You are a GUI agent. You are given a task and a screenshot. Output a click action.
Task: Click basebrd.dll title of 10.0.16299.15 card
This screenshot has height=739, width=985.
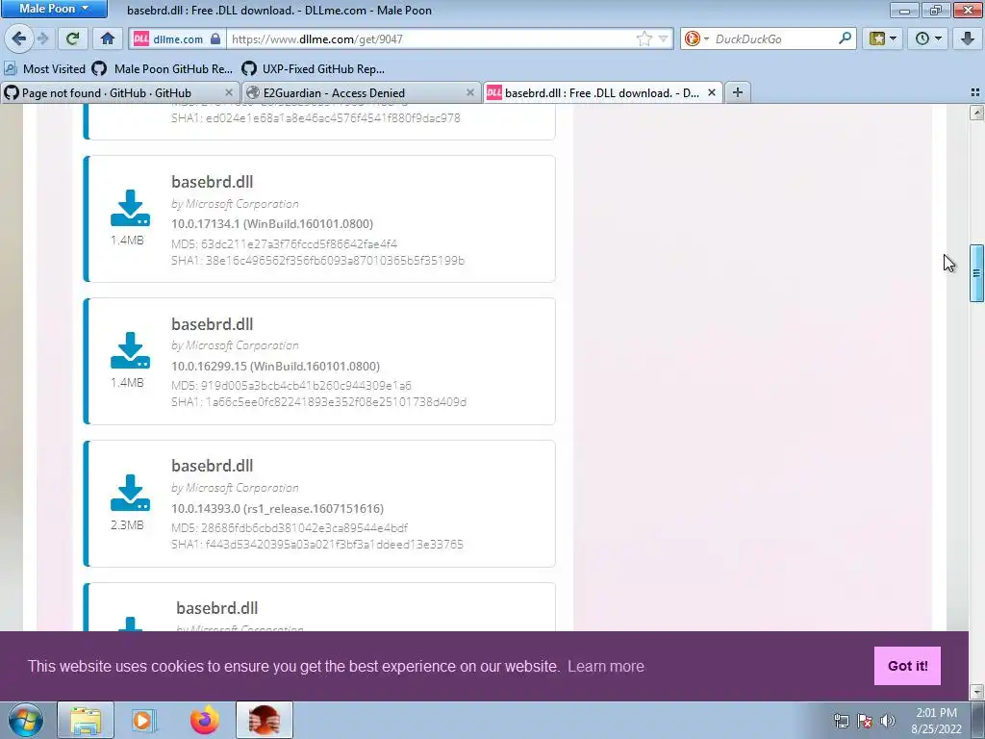(213, 324)
